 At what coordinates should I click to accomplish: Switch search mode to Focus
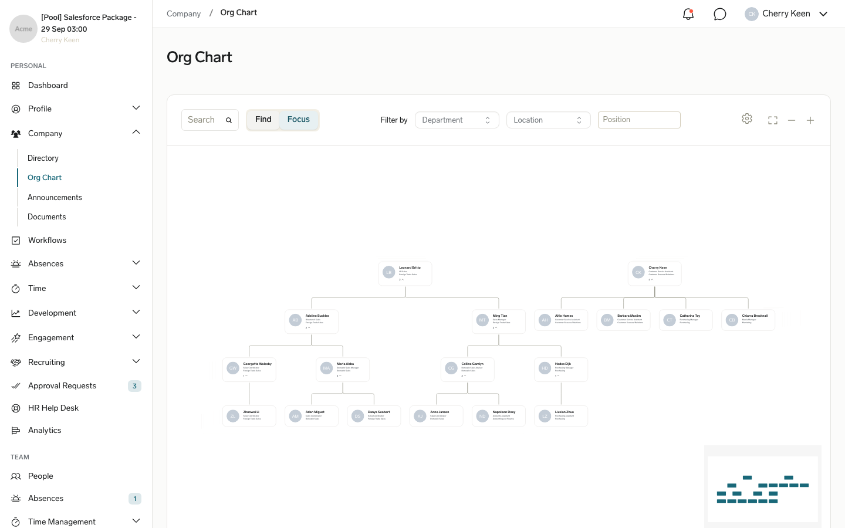coord(299,120)
